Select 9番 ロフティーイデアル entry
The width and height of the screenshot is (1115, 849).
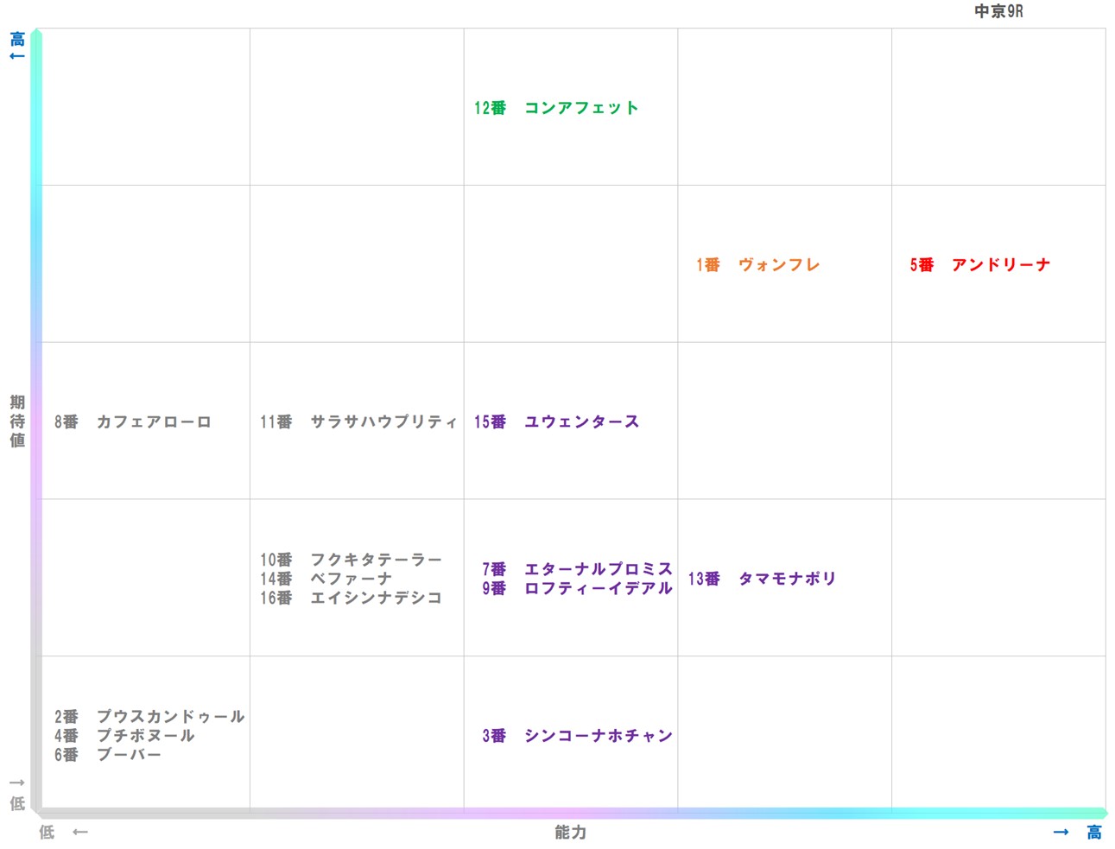pos(576,586)
